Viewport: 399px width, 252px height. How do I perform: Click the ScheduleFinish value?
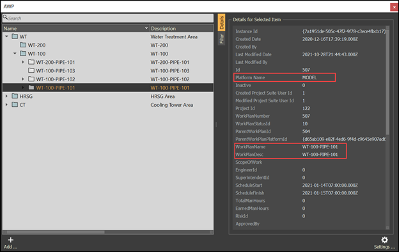[330, 193]
